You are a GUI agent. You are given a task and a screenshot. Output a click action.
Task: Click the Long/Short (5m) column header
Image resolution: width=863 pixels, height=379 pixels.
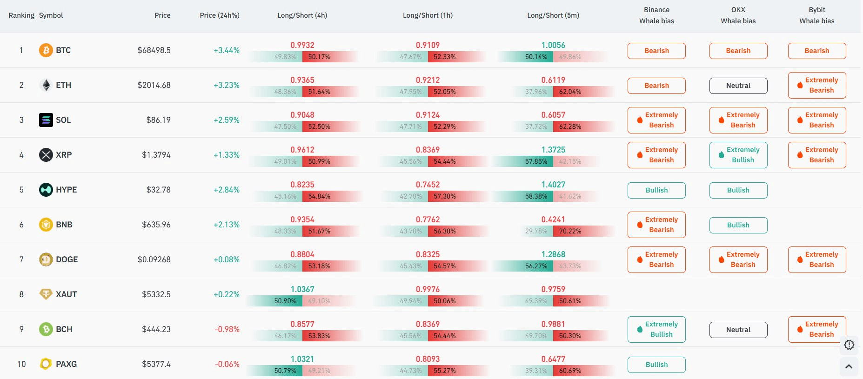(x=553, y=15)
